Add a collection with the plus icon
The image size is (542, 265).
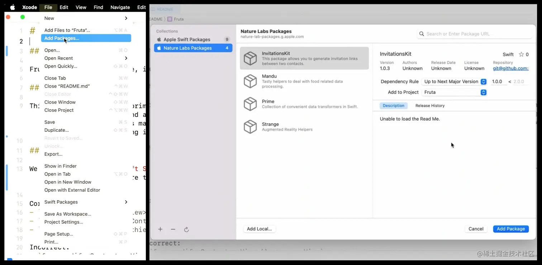tap(160, 229)
